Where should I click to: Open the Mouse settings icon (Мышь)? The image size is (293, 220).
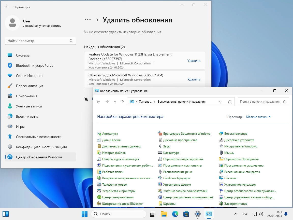(221, 153)
